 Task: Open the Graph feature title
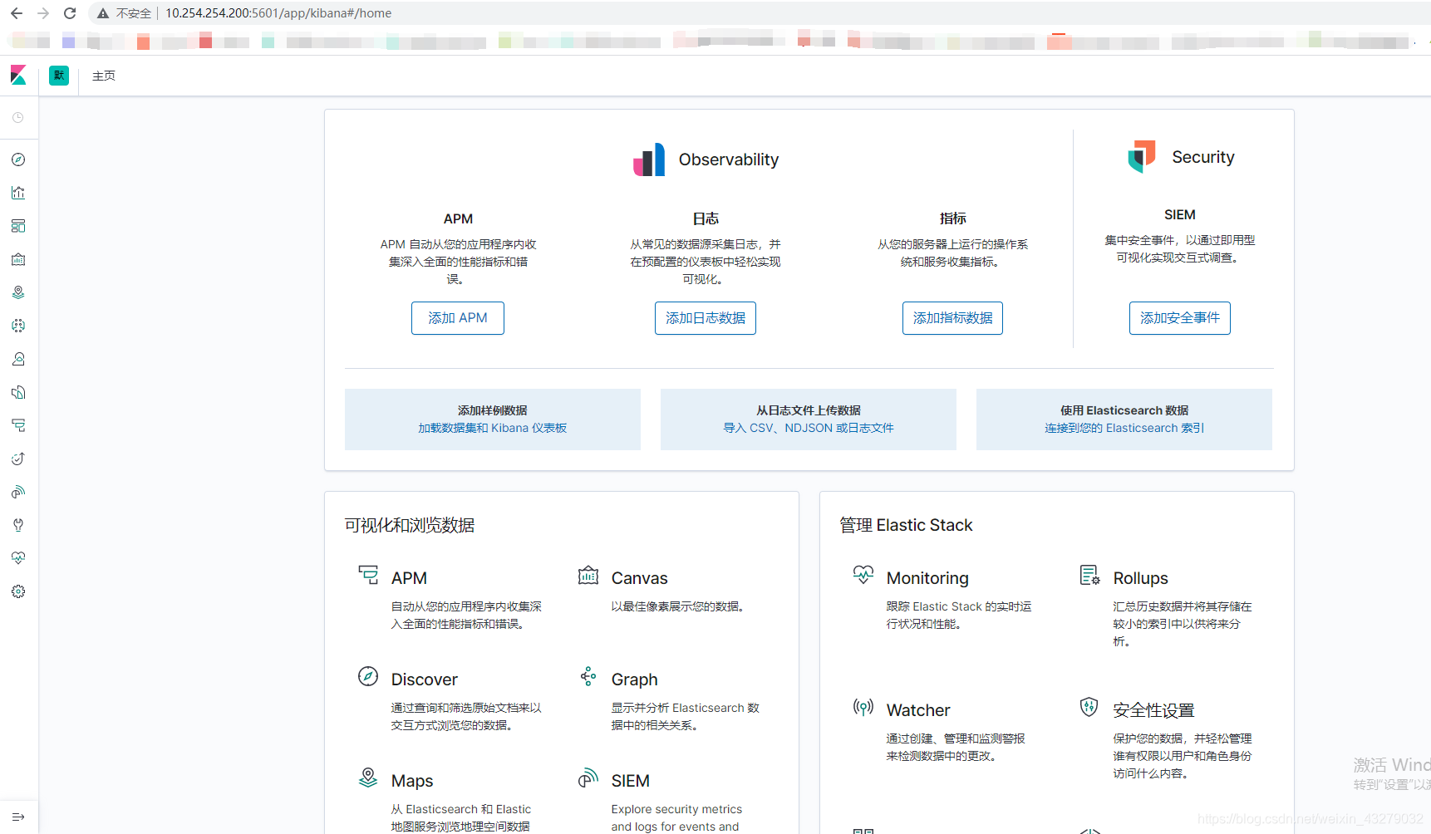tap(635, 679)
